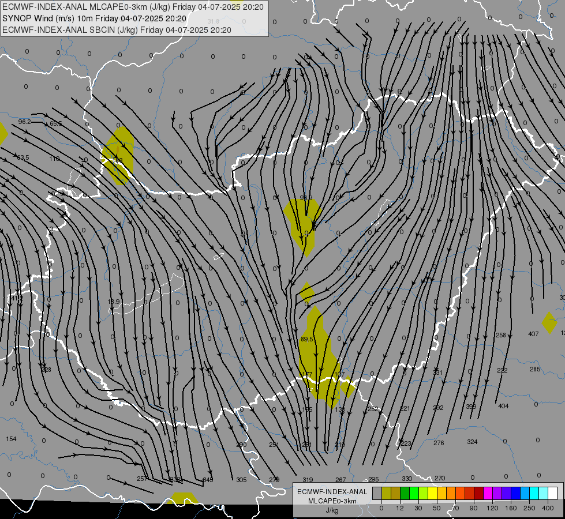This screenshot has width=565, height=519.
Task: Click the 'SBCIN (J/kg)' title line
Action: click(x=117, y=30)
